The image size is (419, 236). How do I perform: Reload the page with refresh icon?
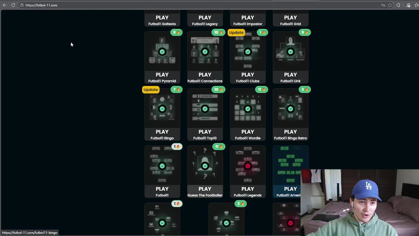pyautogui.click(x=13, y=5)
